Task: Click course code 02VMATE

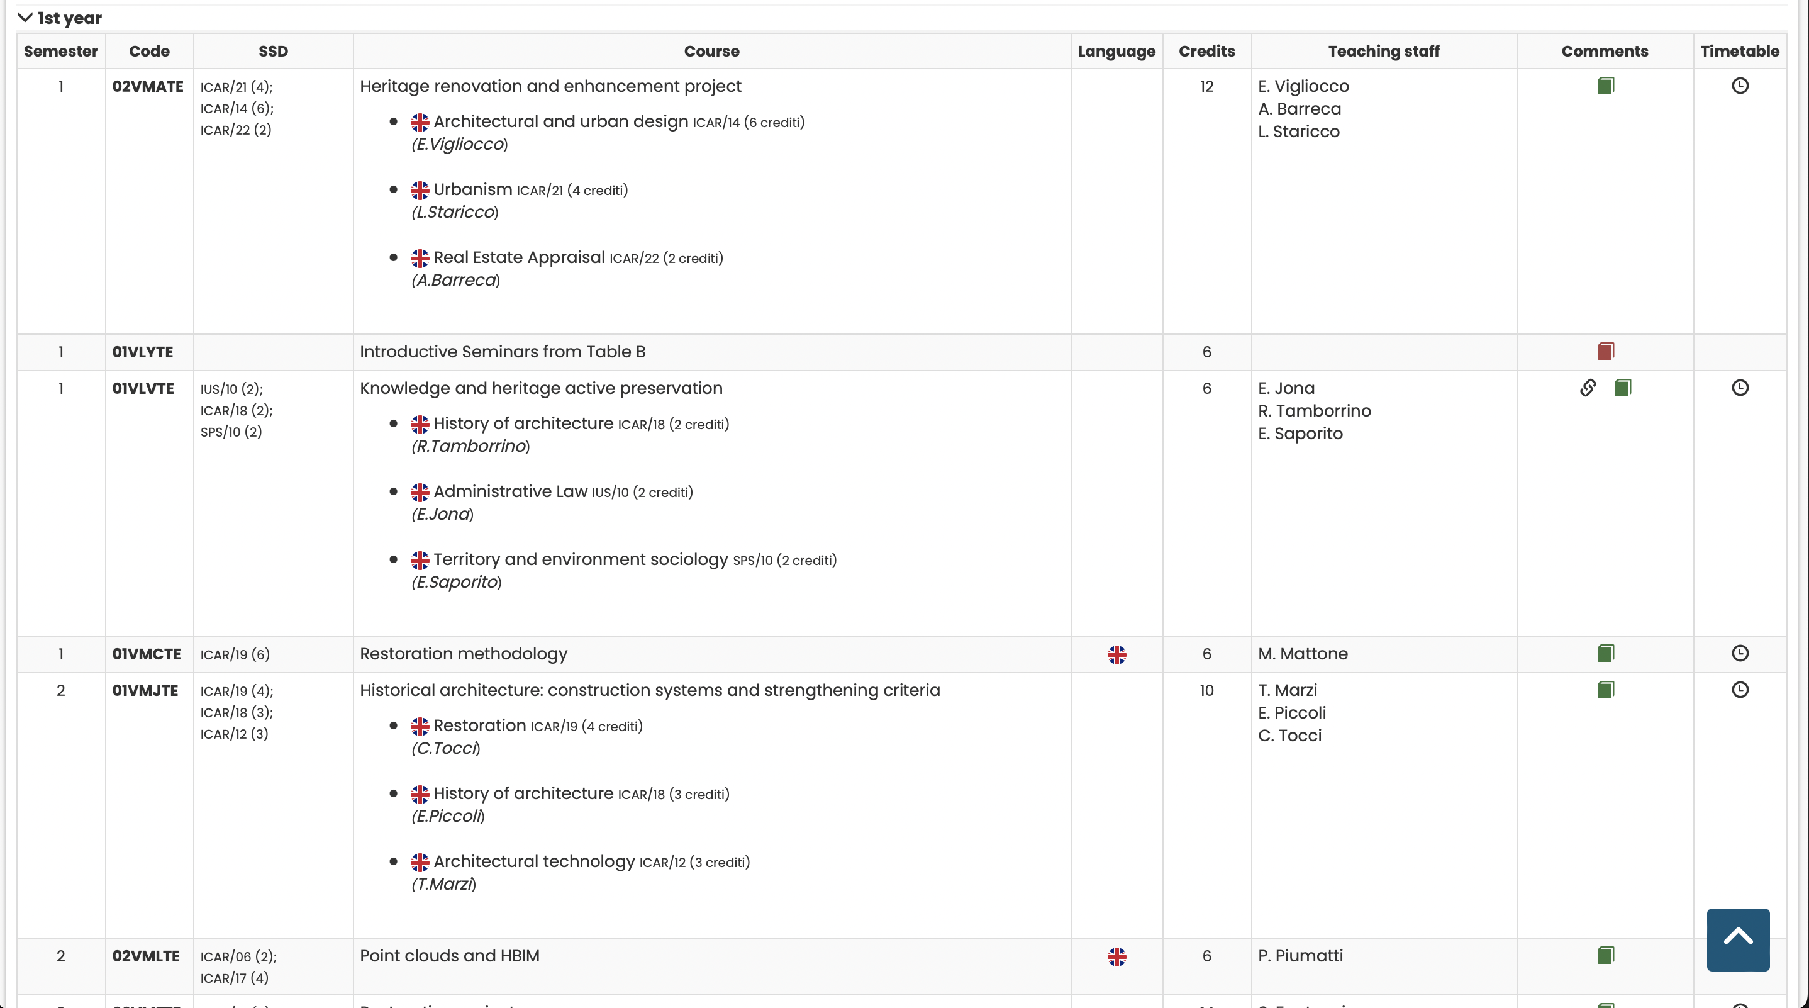Action: click(147, 86)
